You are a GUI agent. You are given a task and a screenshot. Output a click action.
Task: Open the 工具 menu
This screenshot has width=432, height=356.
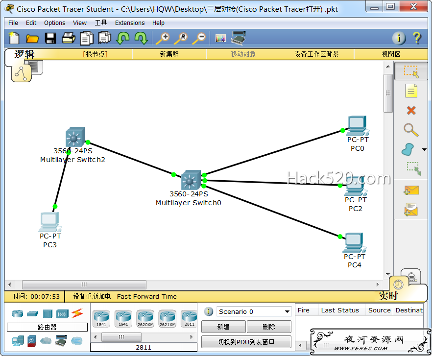pos(101,23)
